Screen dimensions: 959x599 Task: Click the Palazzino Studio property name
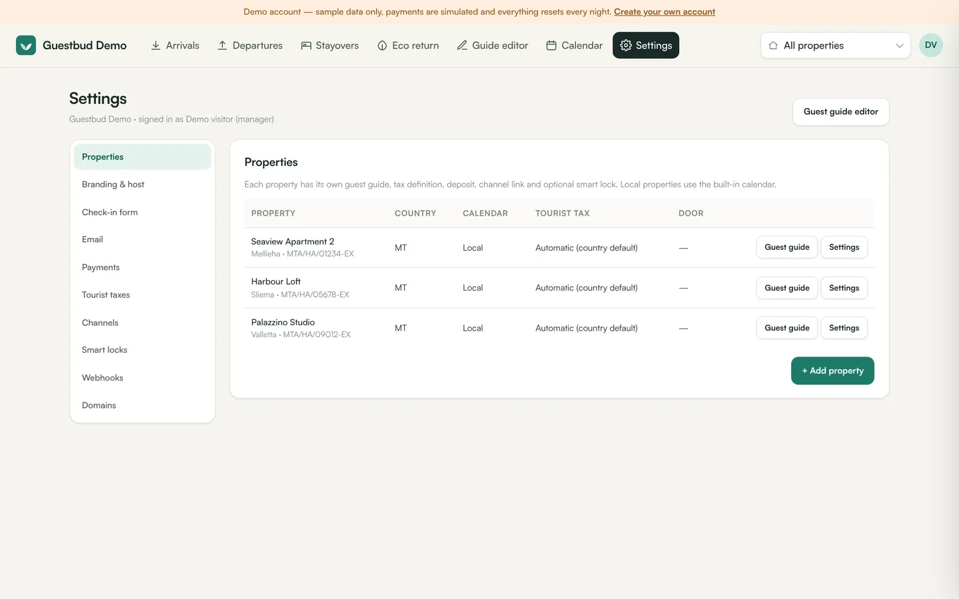(x=283, y=322)
